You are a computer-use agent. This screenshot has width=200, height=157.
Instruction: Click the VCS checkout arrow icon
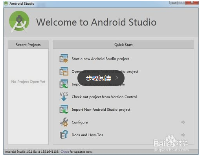tap(64, 97)
